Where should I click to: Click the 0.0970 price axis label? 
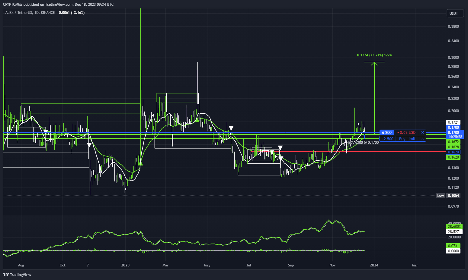point(453,206)
